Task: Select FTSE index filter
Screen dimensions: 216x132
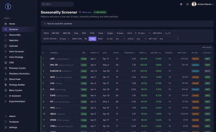Action: tap(92, 33)
